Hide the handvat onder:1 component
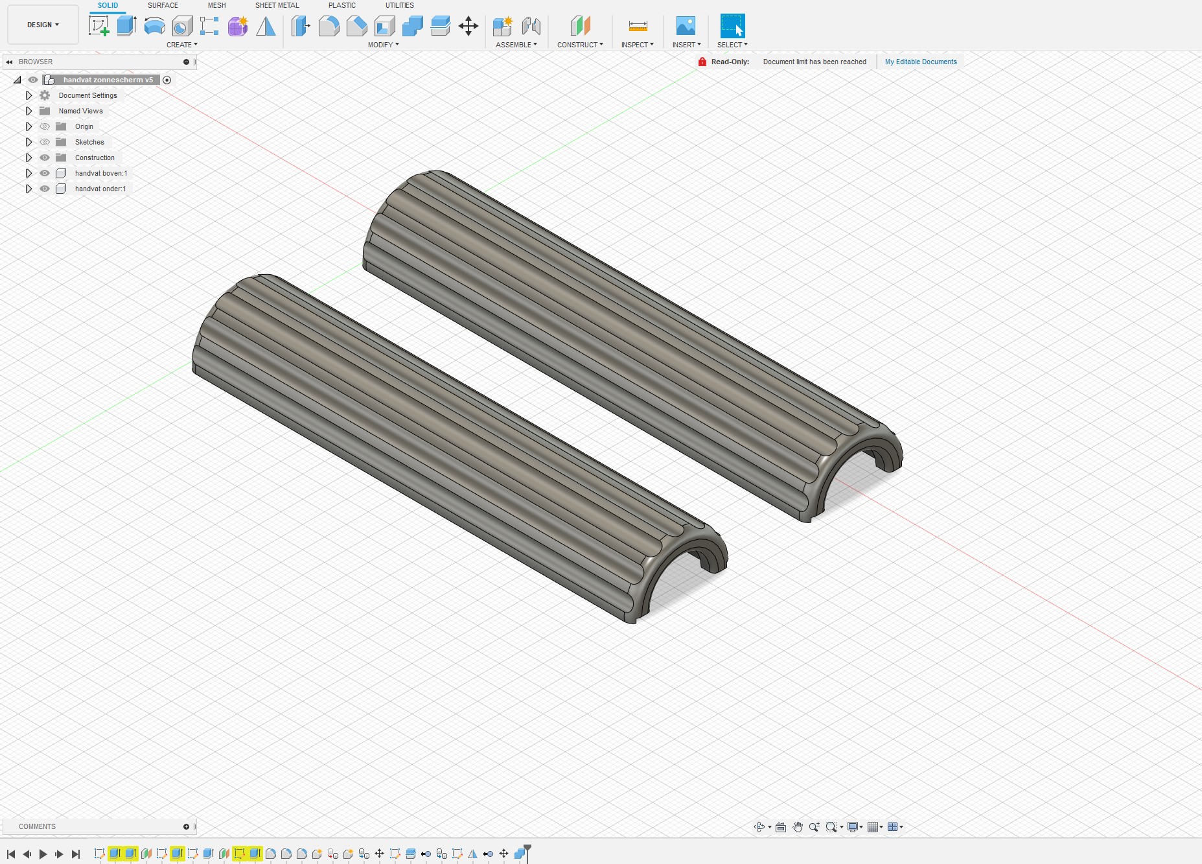 [45, 189]
